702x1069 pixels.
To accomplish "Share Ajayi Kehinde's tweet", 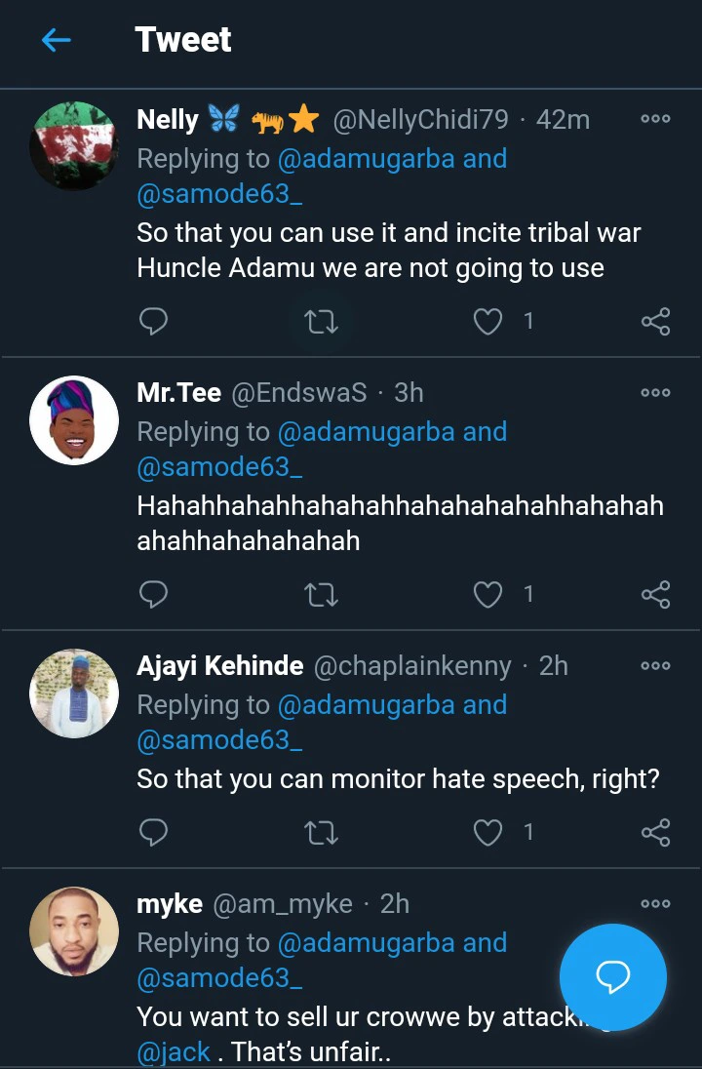I will (x=655, y=832).
